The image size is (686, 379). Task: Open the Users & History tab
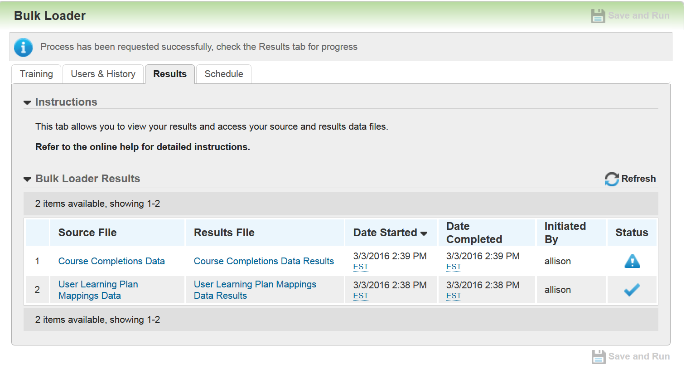pyautogui.click(x=103, y=74)
